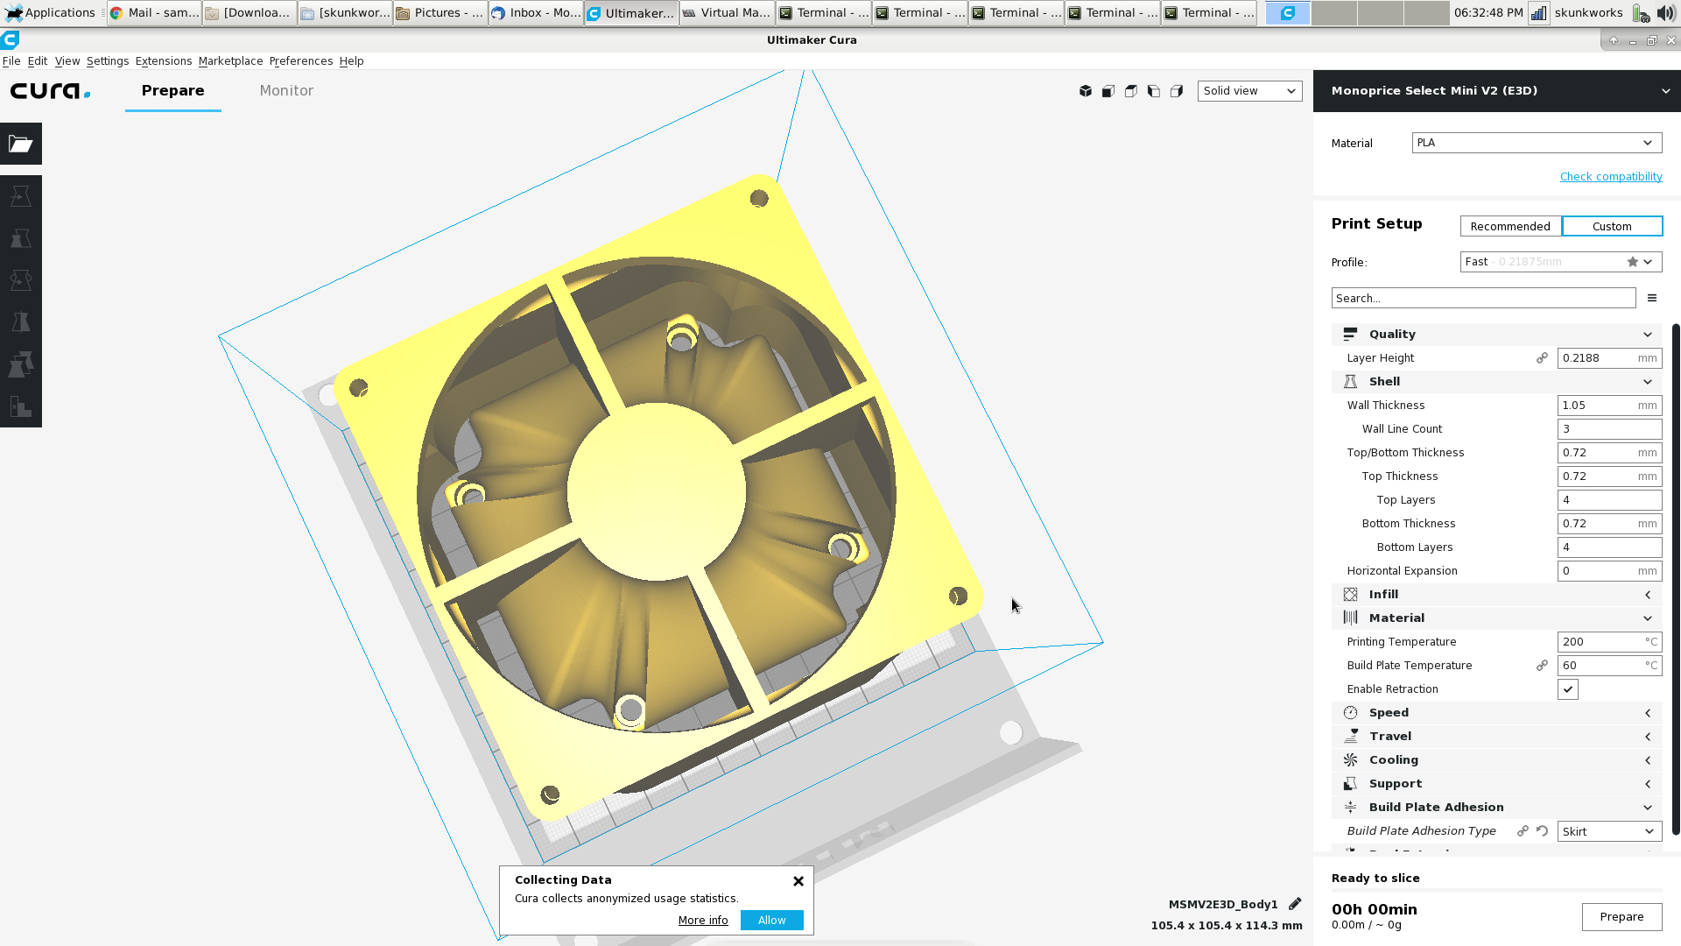Image resolution: width=1681 pixels, height=946 pixels.
Task: Select the Per Model Settings tool
Action: [x=21, y=364]
